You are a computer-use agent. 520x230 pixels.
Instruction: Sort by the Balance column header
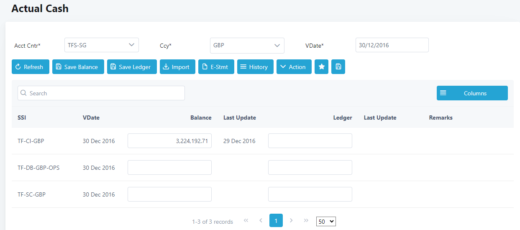tap(201, 118)
